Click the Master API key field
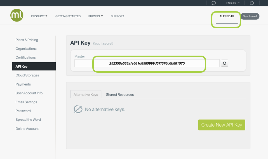 click(x=147, y=63)
